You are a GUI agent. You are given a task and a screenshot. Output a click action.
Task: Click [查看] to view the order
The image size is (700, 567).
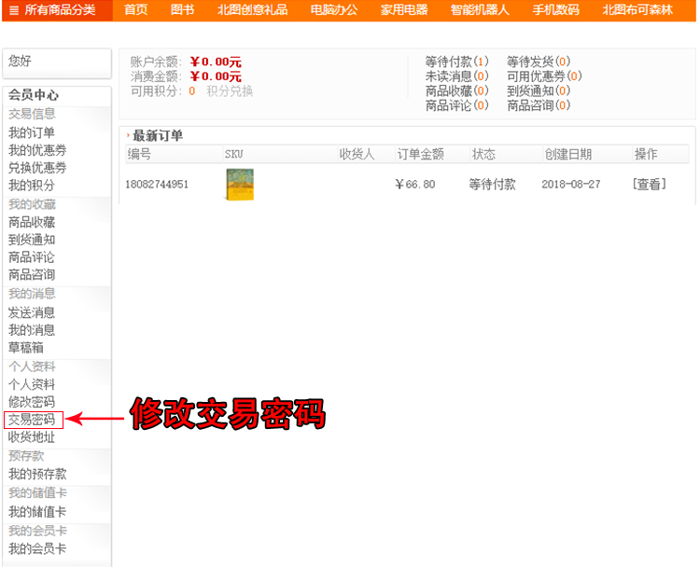pos(650,185)
